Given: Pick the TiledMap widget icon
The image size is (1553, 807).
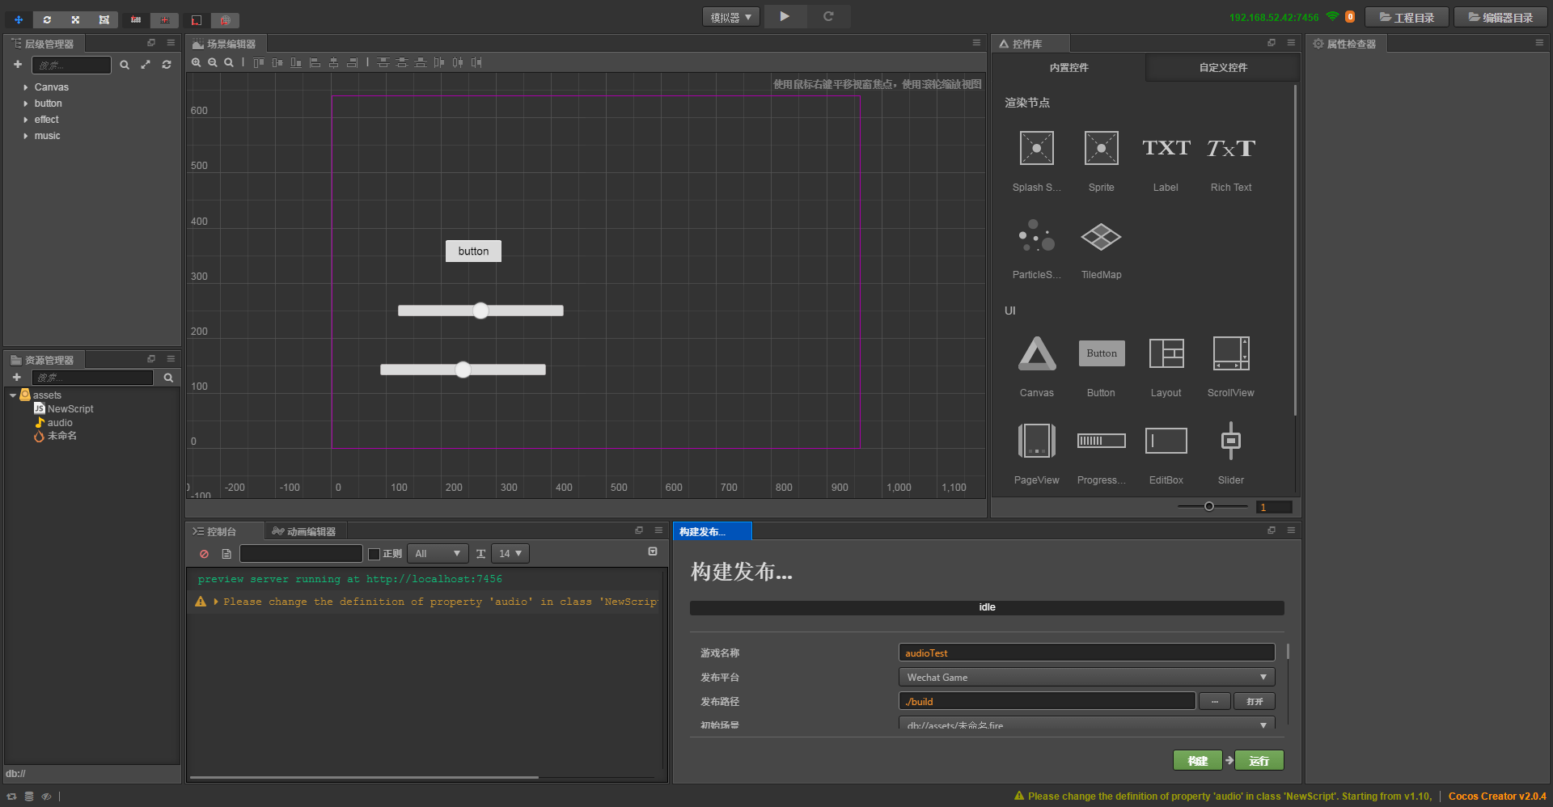Looking at the screenshot, I should pos(1101,237).
